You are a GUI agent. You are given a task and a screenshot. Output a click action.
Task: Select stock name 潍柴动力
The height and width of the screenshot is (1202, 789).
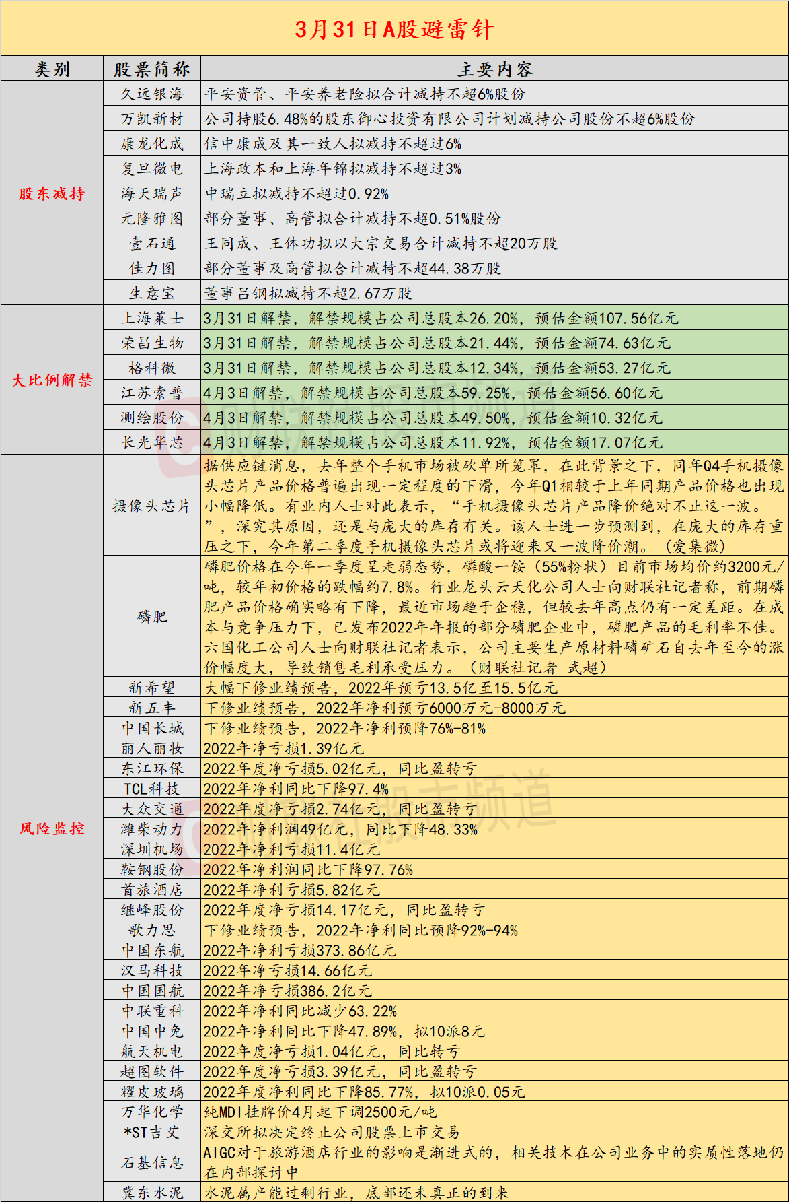pos(152,830)
